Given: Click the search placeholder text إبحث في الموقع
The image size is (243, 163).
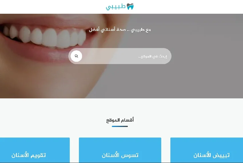Looking at the screenshot, I should 153,56.
